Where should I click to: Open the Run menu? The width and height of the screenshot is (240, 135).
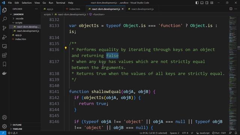51,3
